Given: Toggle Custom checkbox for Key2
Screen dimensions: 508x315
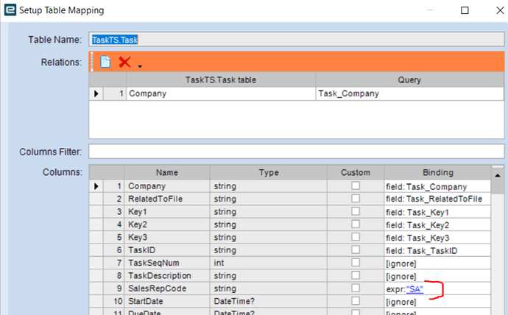Looking at the screenshot, I should (356, 224).
